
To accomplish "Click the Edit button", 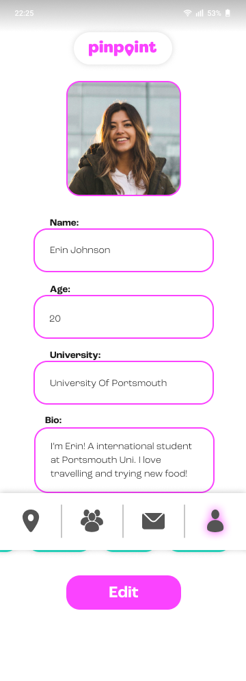I will coord(124,593).
